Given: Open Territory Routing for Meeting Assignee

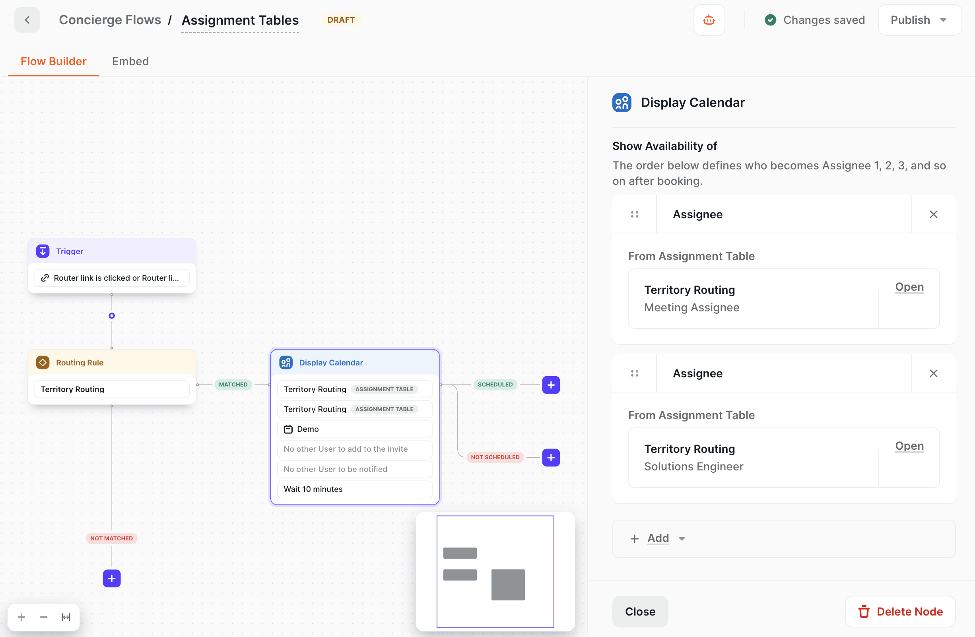Looking at the screenshot, I should tap(909, 287).
